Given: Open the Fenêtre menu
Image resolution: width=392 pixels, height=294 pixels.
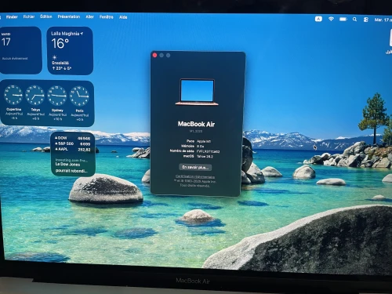Looking at the screenshot, I should (107, 17).
